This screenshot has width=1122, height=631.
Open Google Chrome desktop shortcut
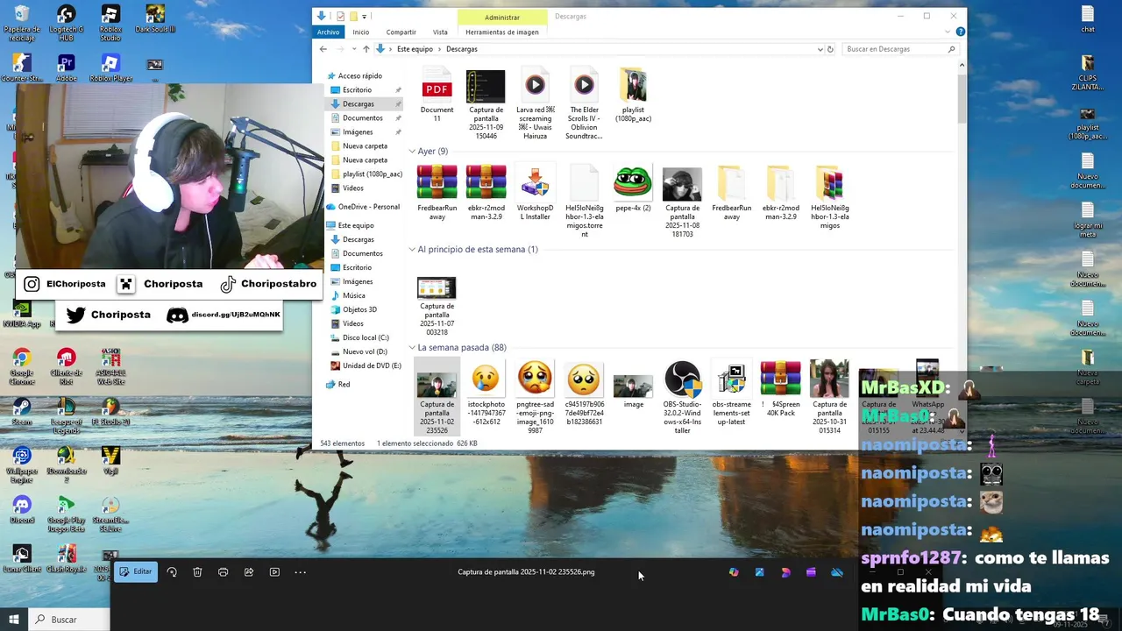22,366
